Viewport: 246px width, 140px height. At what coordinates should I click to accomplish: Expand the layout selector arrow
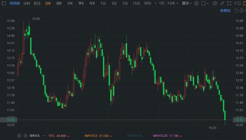[x=208, y=4]
